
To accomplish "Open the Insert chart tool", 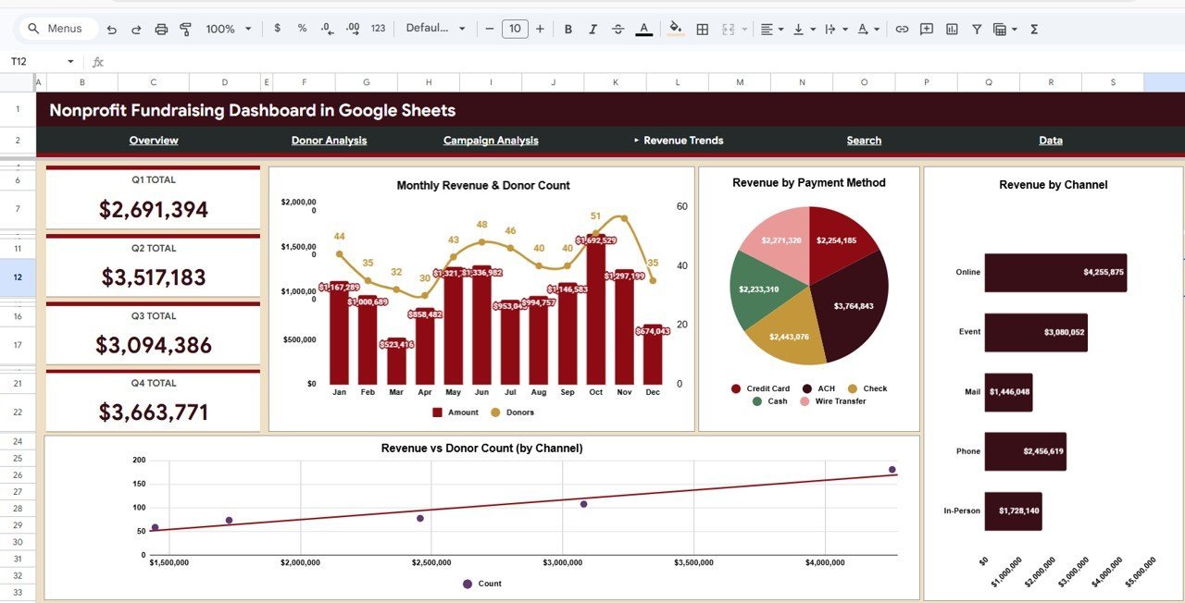I will 951,29.
